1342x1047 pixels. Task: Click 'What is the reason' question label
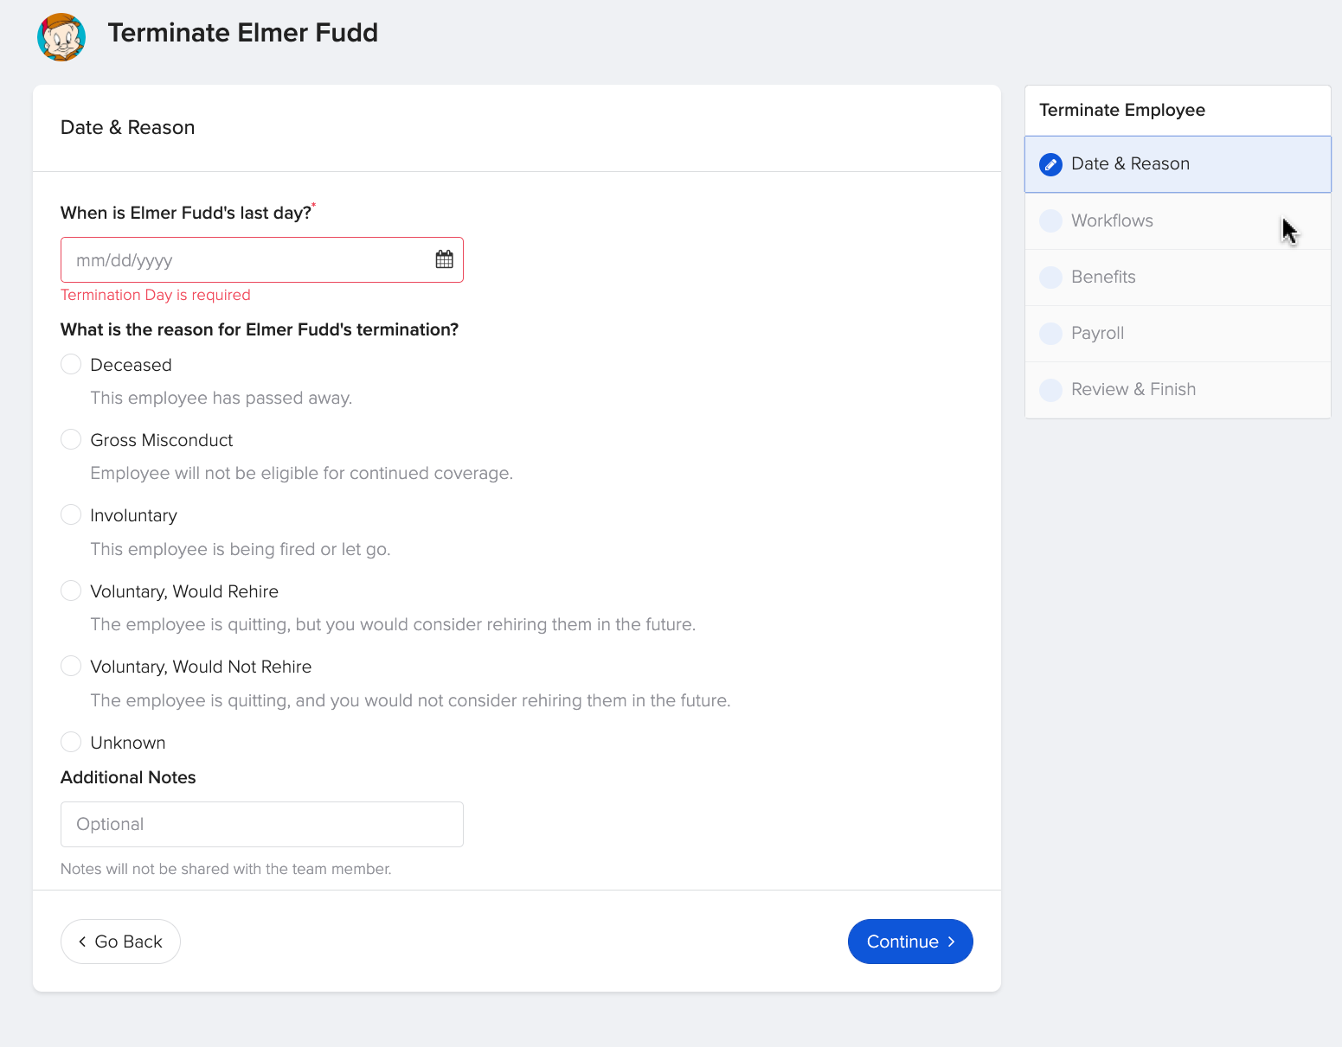pos(260,329)
